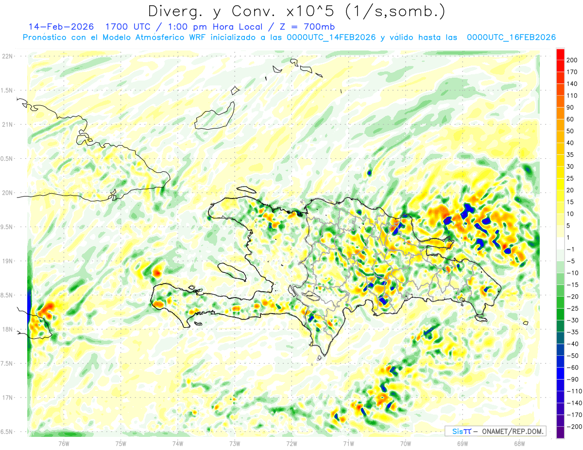Click the positive '50' color scale label
Screen dimensions: 583x450
(x=571, y=131)
